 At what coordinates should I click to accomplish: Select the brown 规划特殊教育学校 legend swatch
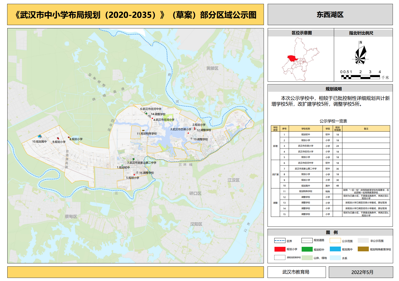coord(363,249)
